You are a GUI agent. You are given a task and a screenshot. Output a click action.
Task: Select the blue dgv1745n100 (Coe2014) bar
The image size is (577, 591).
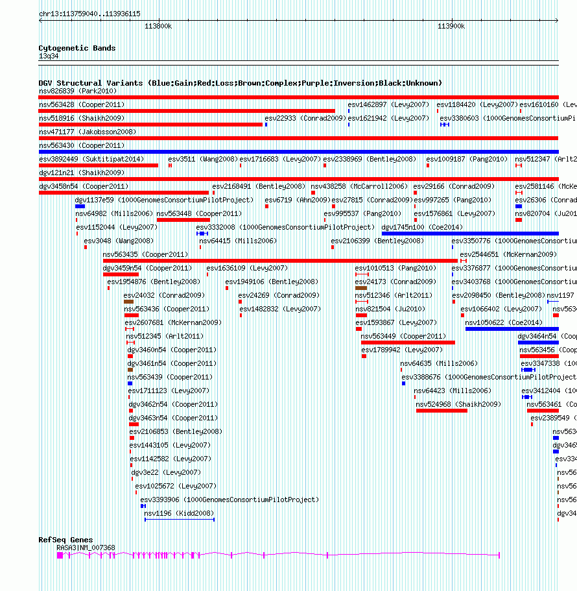[470, 234]
